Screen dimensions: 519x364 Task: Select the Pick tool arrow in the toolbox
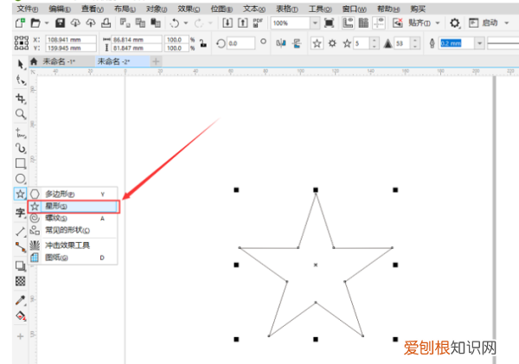click(x=20, y=65)
